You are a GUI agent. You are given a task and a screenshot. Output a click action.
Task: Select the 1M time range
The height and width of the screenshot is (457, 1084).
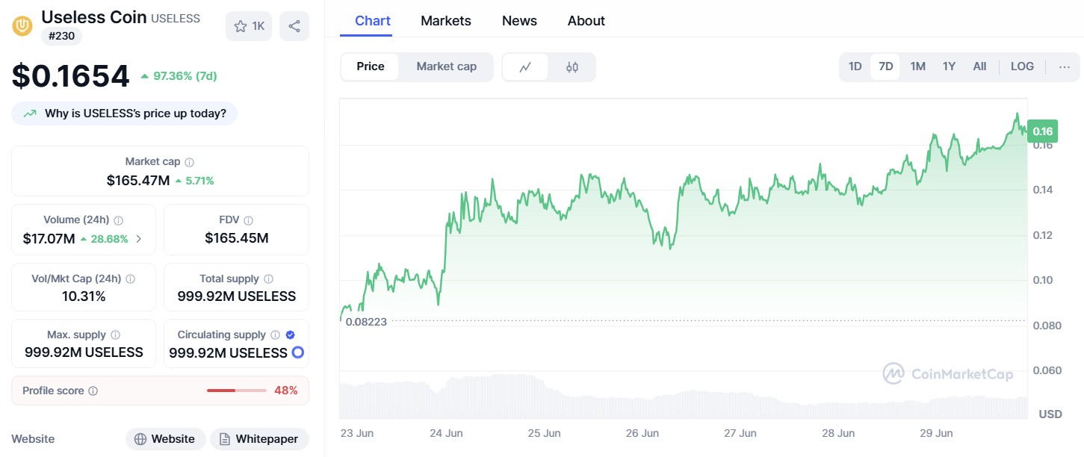918,66
